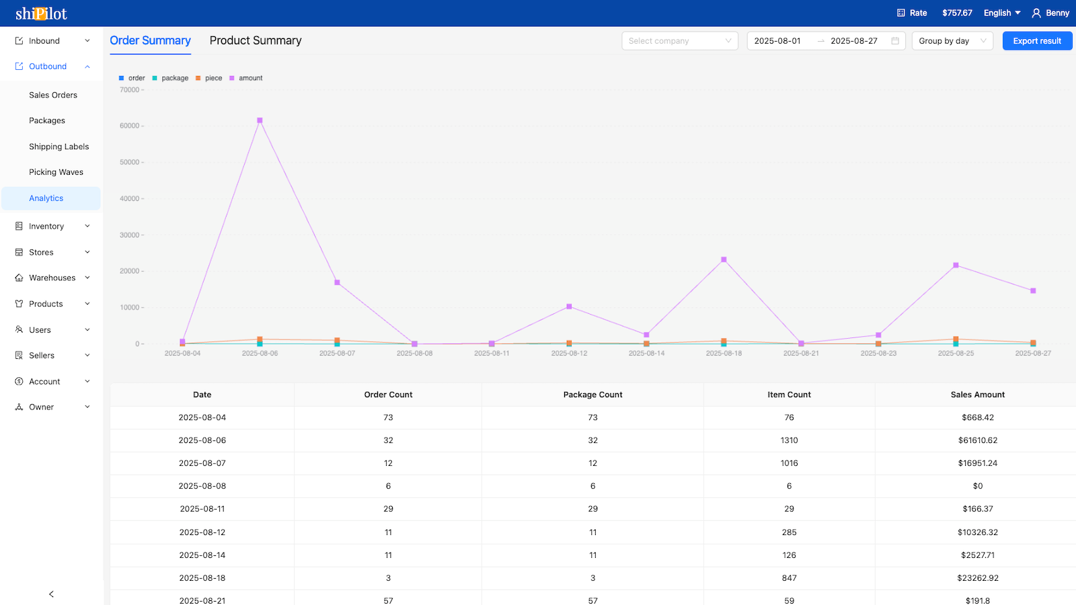Switch to the Product Summary tab
The width and height of the screenshot is (1076, 605).
click(256, 40)
